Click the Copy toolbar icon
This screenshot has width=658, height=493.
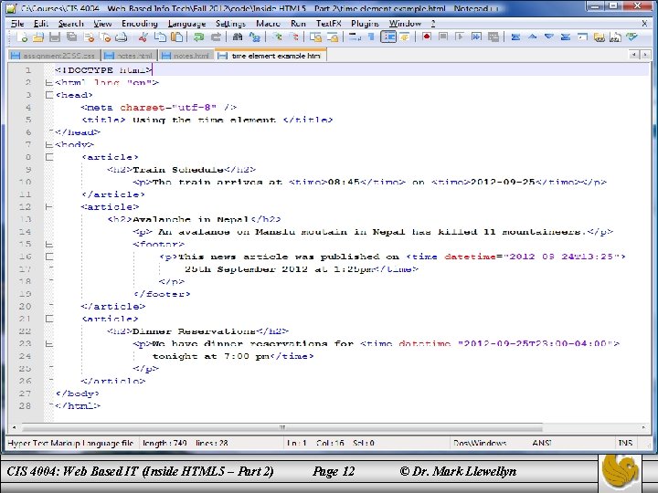tap(160, 37)
